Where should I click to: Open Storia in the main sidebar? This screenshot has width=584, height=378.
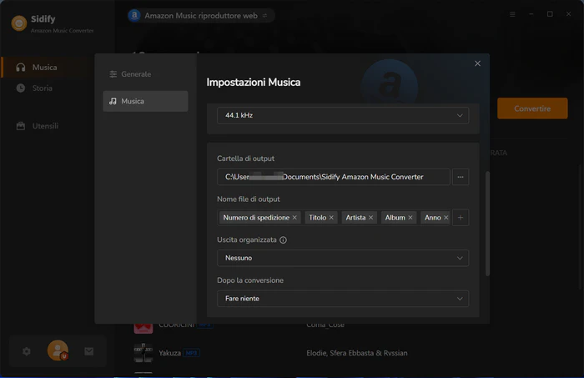42,88
